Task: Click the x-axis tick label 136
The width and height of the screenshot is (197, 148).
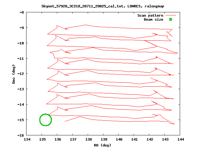Action: (58, 139)
